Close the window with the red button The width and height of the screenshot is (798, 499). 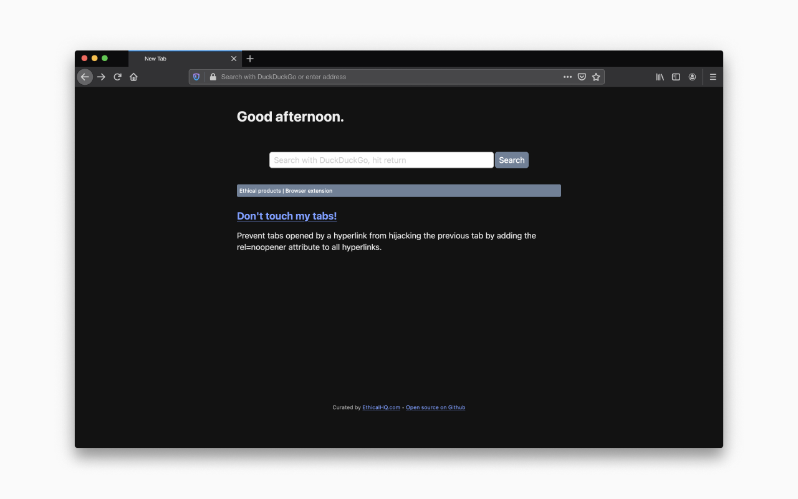coord(85,58)
